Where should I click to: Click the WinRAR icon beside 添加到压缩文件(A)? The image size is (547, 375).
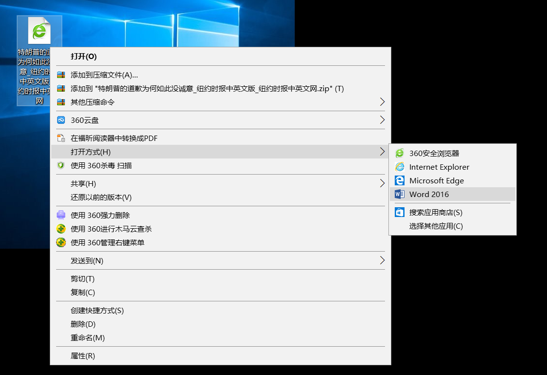click(61, 75)
